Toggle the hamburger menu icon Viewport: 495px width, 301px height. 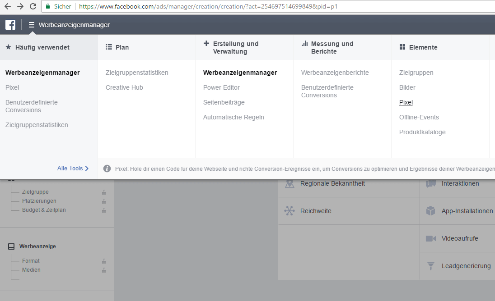32,25
